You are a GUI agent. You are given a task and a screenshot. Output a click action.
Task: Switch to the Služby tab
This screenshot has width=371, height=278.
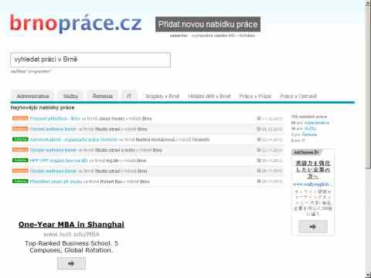click(70, 96)
